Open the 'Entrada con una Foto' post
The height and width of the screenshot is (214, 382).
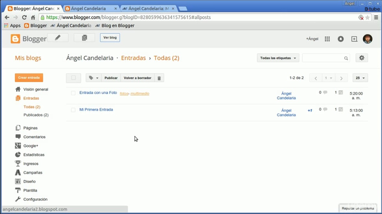(98, 93)
